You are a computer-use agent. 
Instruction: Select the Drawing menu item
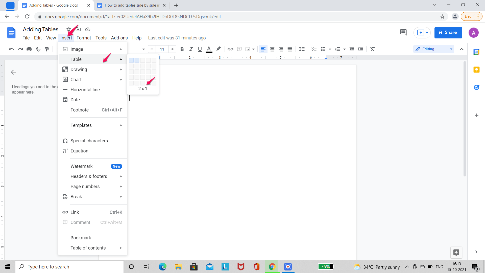[x=79, y=69]
